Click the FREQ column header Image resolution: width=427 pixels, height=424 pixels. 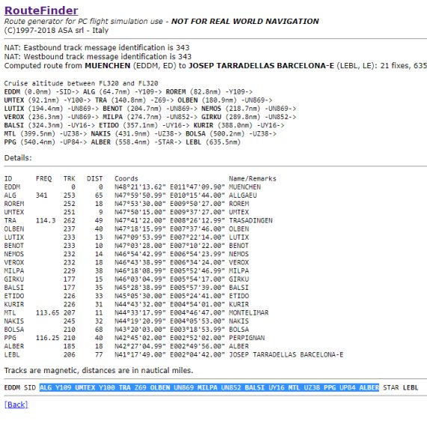(43, 179)
